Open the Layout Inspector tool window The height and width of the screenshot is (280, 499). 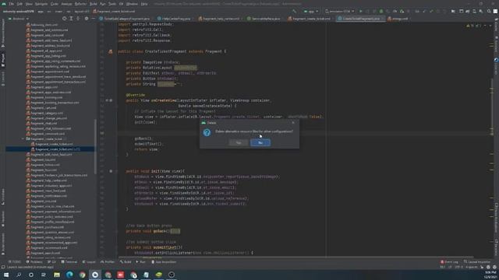[x=477, y=262]
